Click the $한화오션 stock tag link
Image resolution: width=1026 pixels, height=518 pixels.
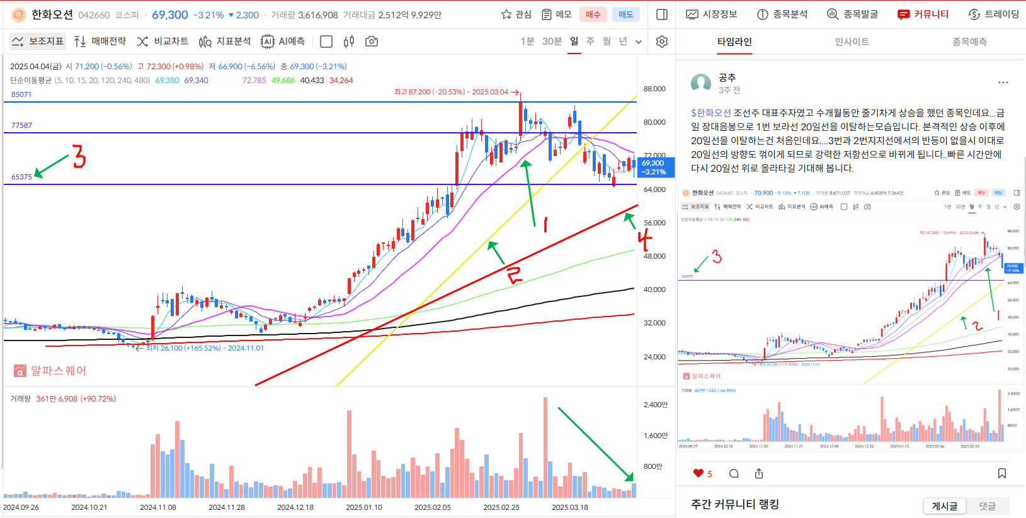click(711, 113)
